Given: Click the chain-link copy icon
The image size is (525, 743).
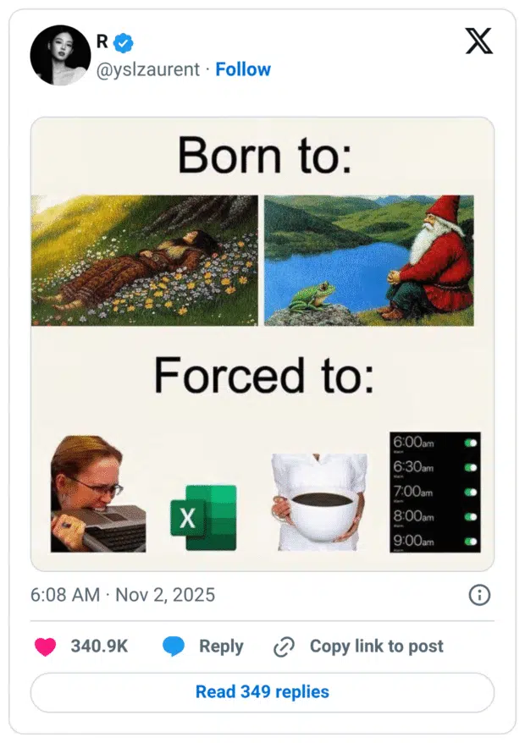Looking at the screenshot, I should [282, 647].
